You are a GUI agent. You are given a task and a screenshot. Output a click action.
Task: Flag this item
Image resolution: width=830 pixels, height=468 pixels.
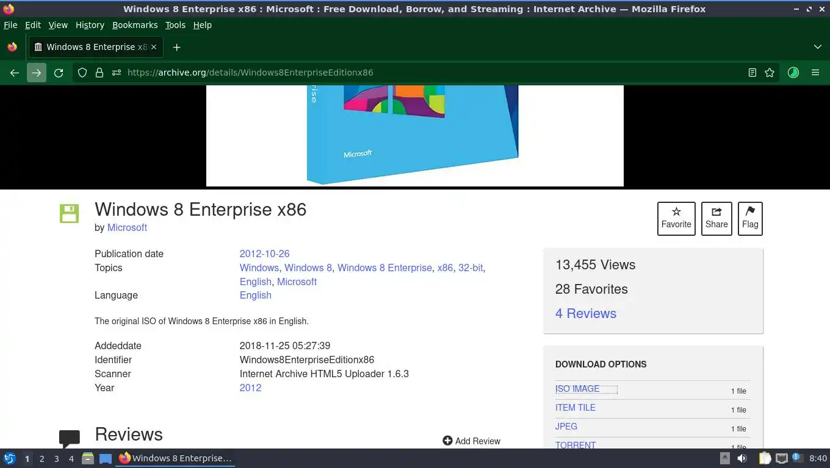click(x=750, y=218)
